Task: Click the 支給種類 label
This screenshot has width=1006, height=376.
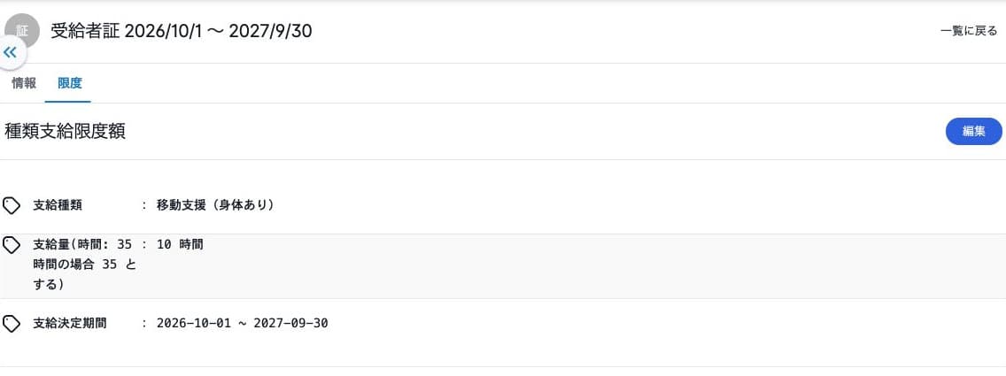Action: click(x=58, y=205)
